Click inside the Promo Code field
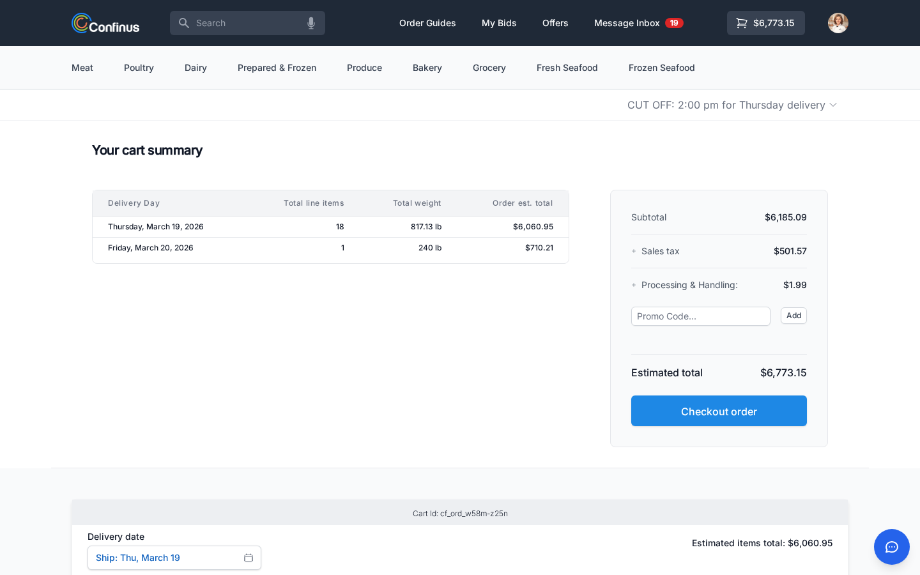 pos(700,316)
